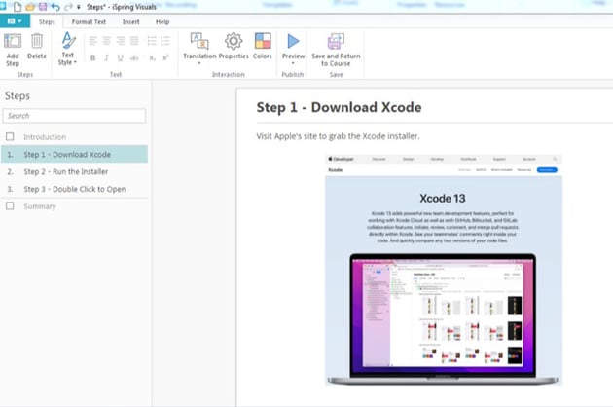This screenshot has width=613, height=407.
Task: Click the Undo arrow in quick access toolbar
Action: (x=55, y=7)
